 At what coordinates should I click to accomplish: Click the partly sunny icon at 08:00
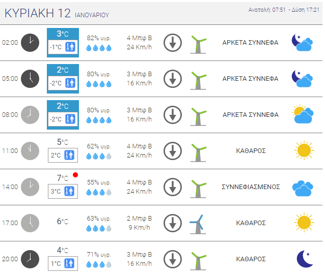(302, 115)
